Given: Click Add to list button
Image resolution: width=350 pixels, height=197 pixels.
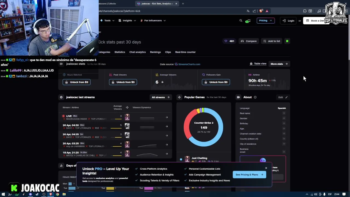Looking at the screenshot, I should coord(272,41).
